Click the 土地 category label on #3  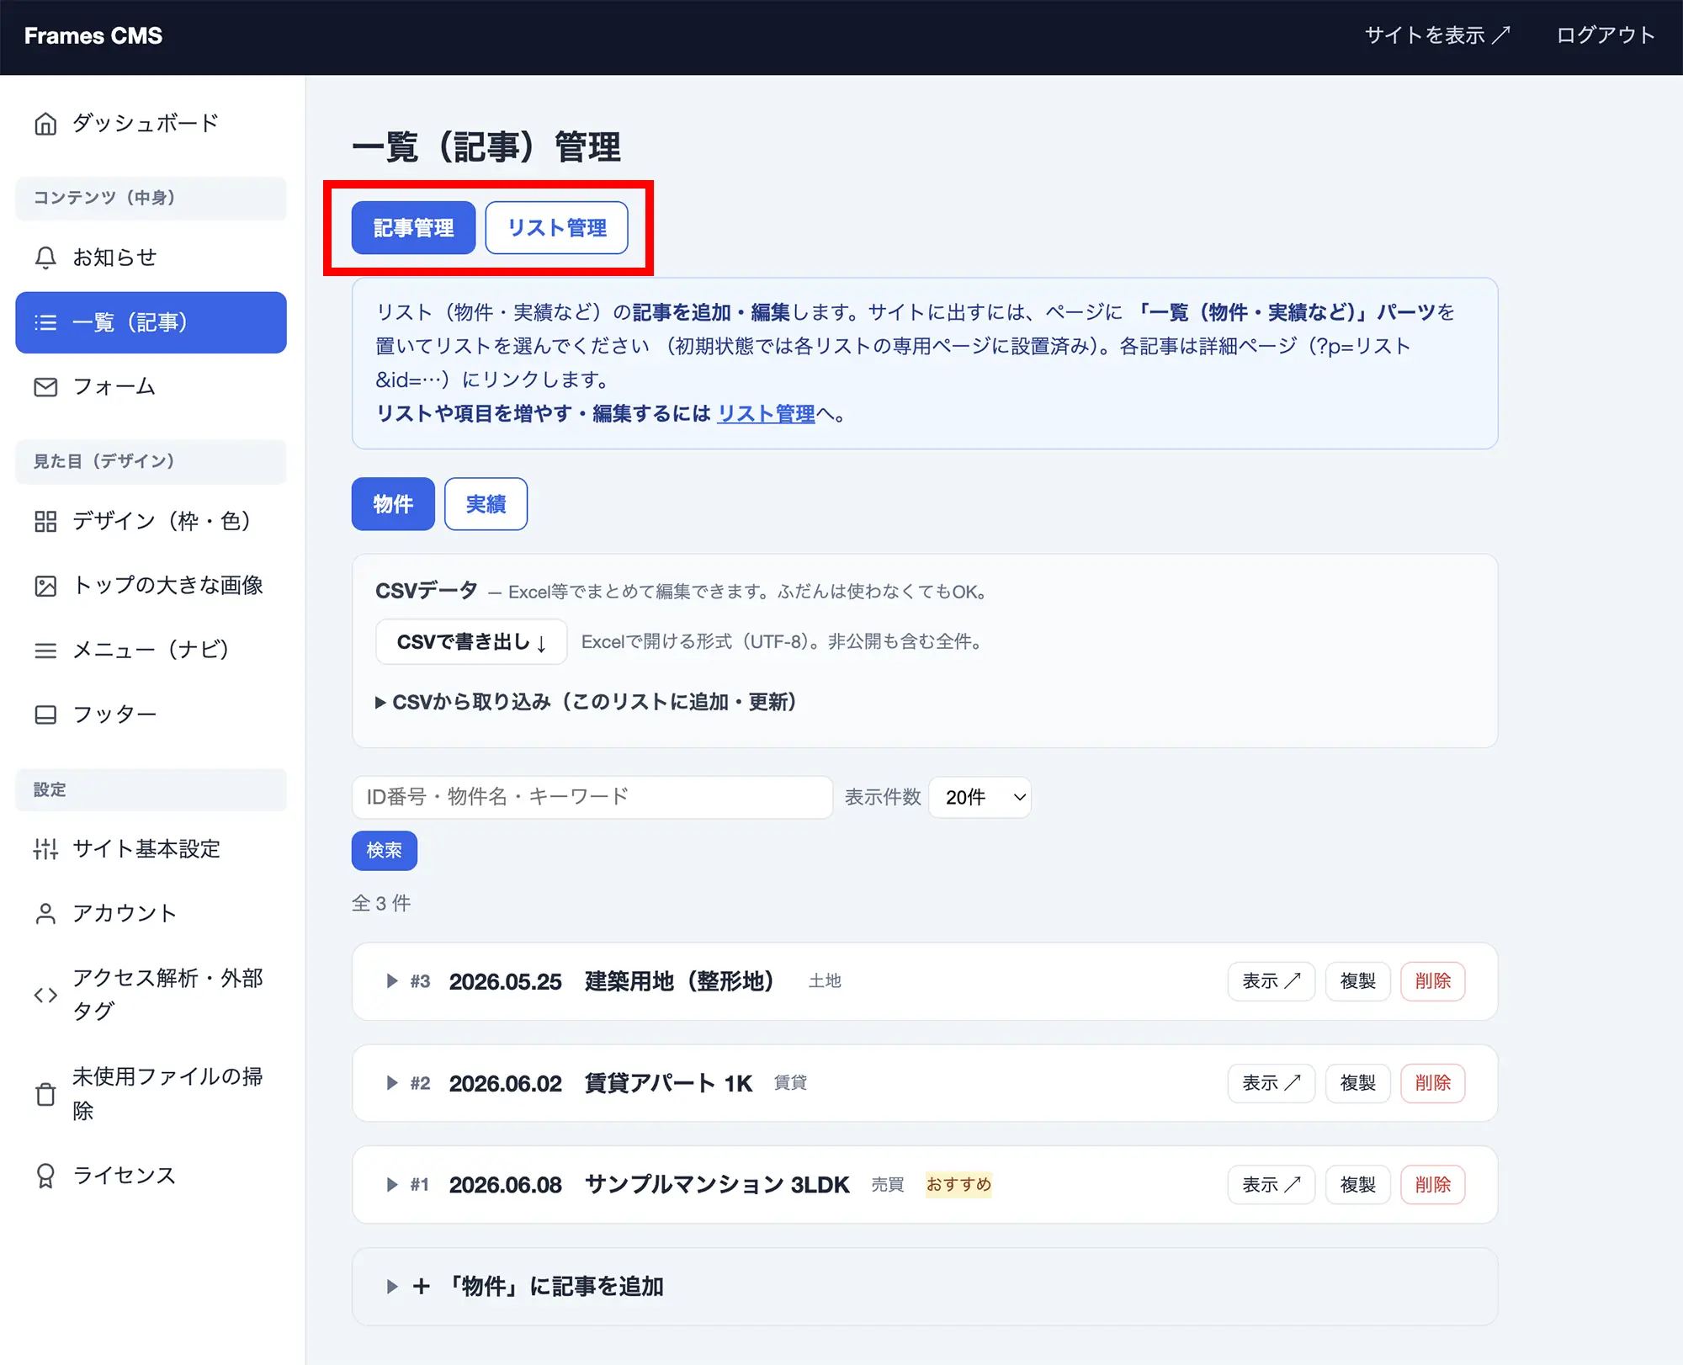[x=825, y=981]
